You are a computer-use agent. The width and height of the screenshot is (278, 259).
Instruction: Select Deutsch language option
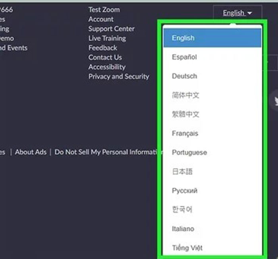click(184, 76)
